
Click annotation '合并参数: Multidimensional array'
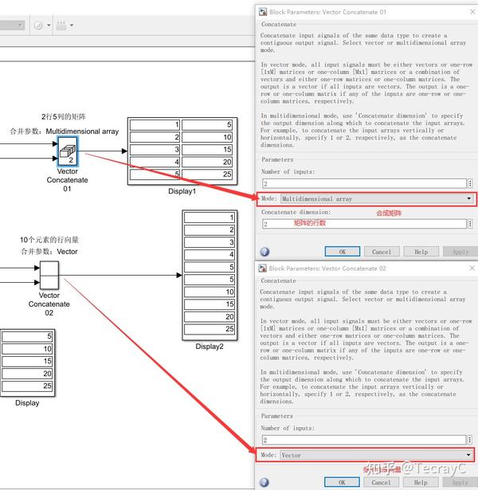click(x=65, y=131)
